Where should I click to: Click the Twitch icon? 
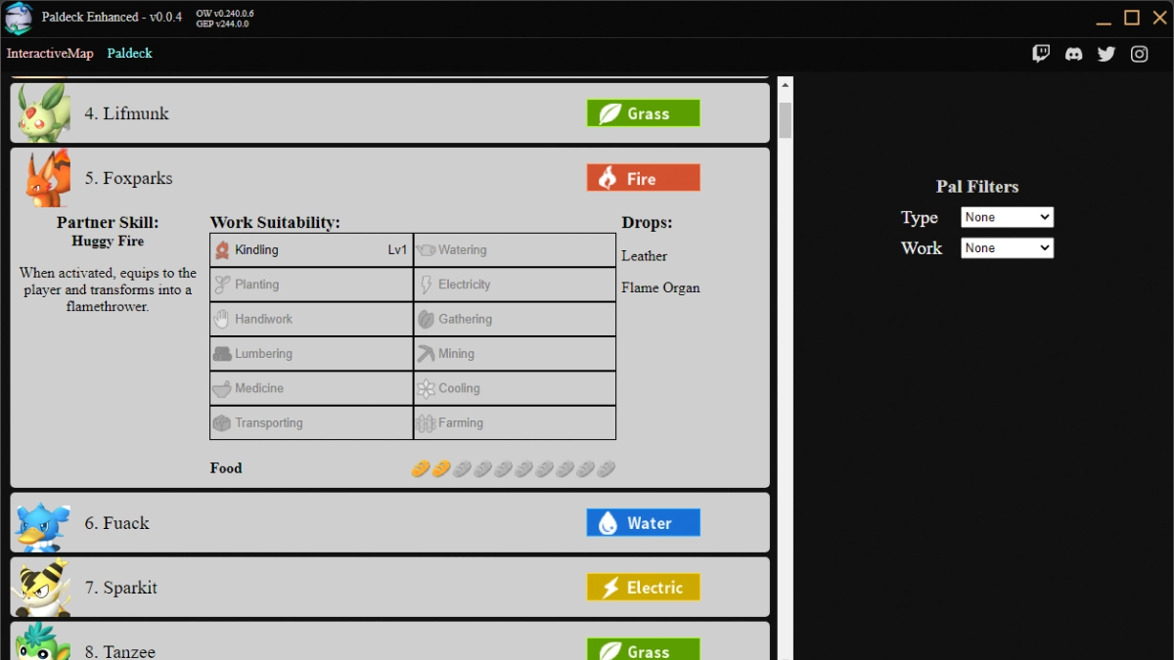[x=1041, y=53]
